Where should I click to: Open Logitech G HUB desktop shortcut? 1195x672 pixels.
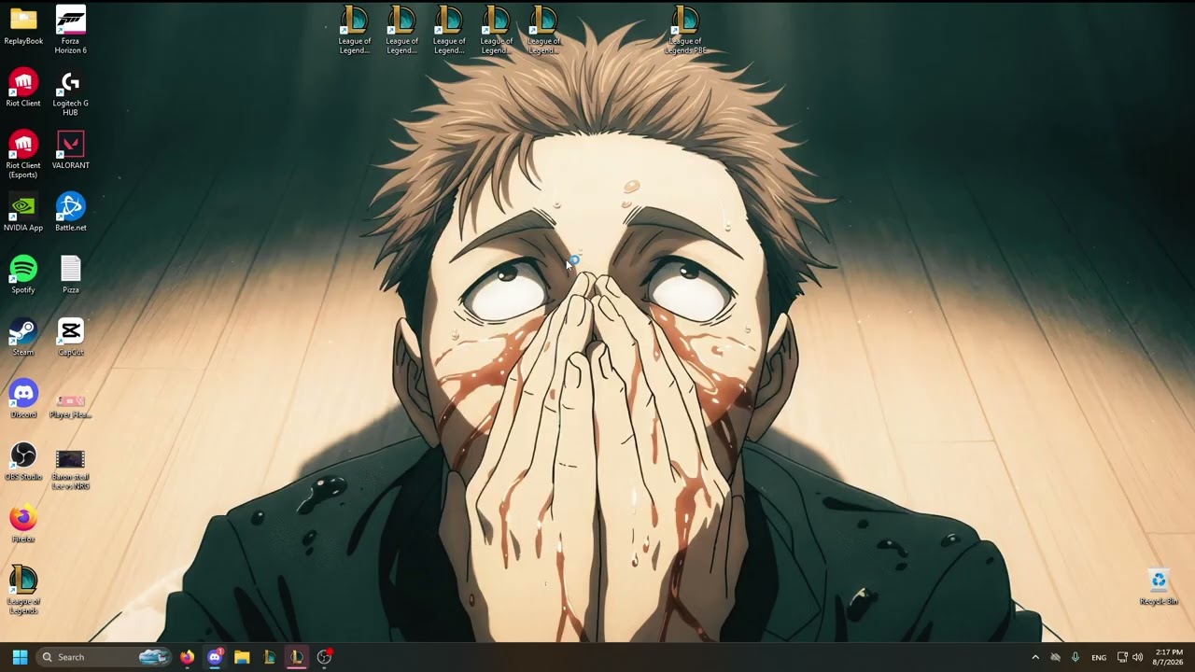[x=71, y=93]
